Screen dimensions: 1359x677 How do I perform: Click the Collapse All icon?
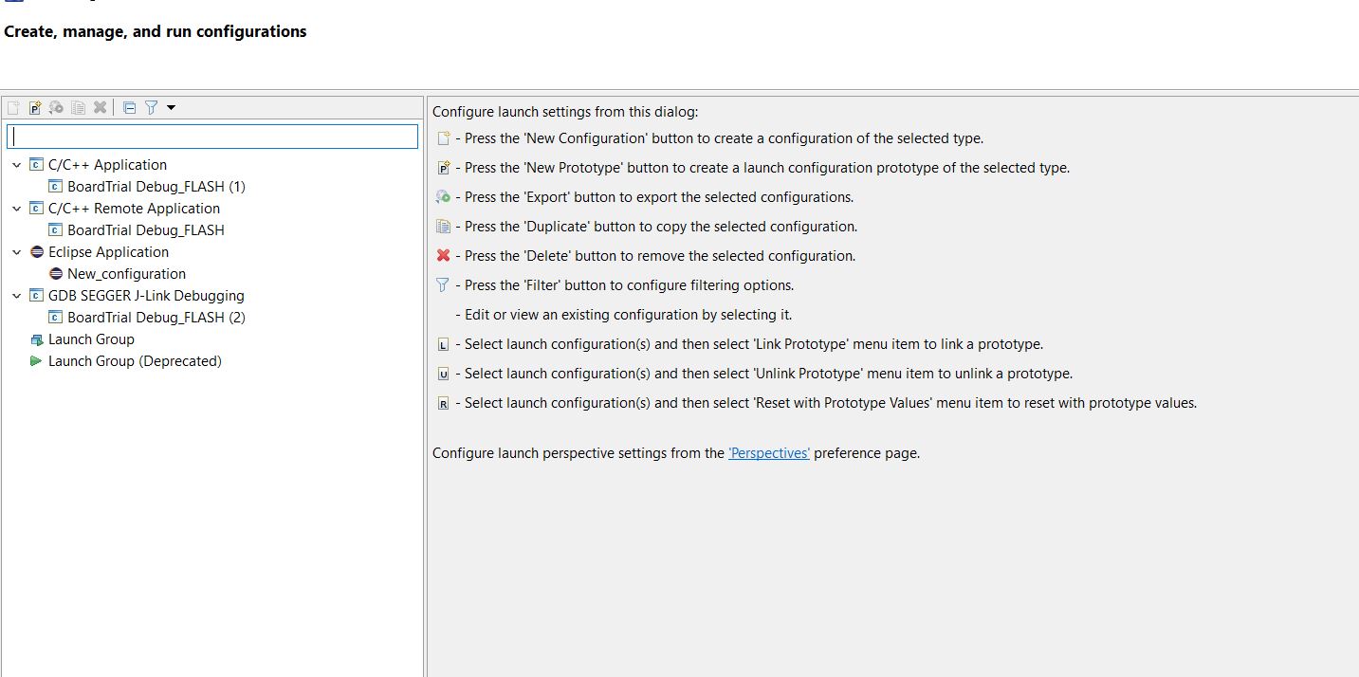coord(129,107)
